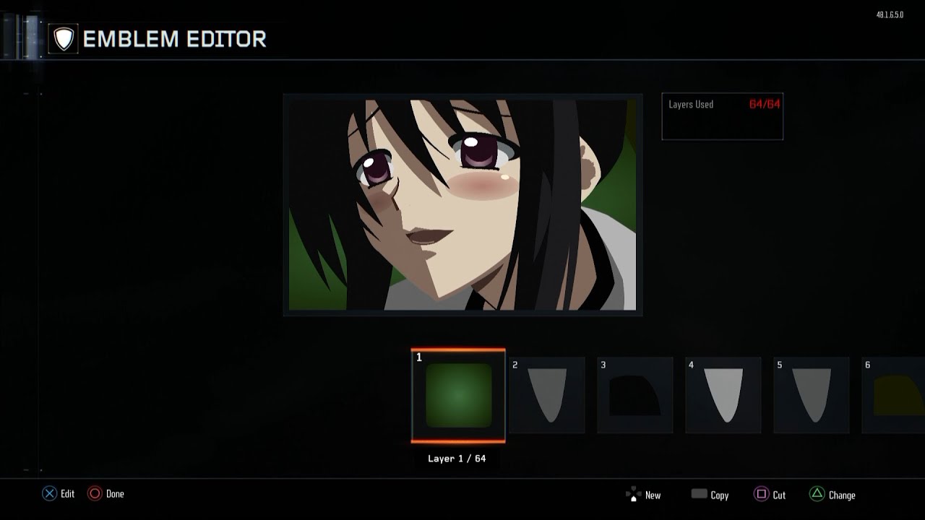Image resolution: width=925 pixels, height=520 pixels.
Task: Click the cross button icon for Edit
Action: click(49, 494)
